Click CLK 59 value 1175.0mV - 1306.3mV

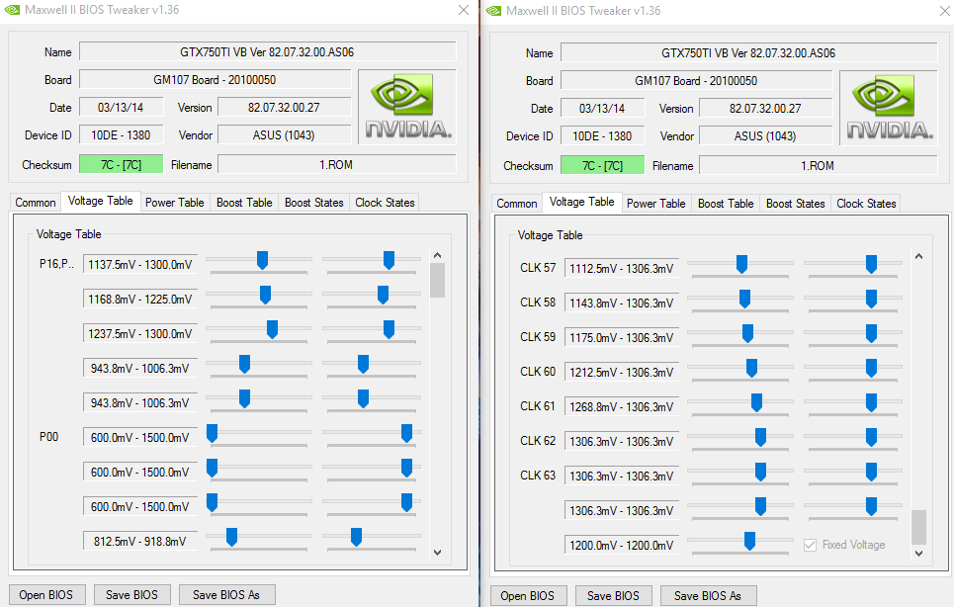tap(622, 337)
